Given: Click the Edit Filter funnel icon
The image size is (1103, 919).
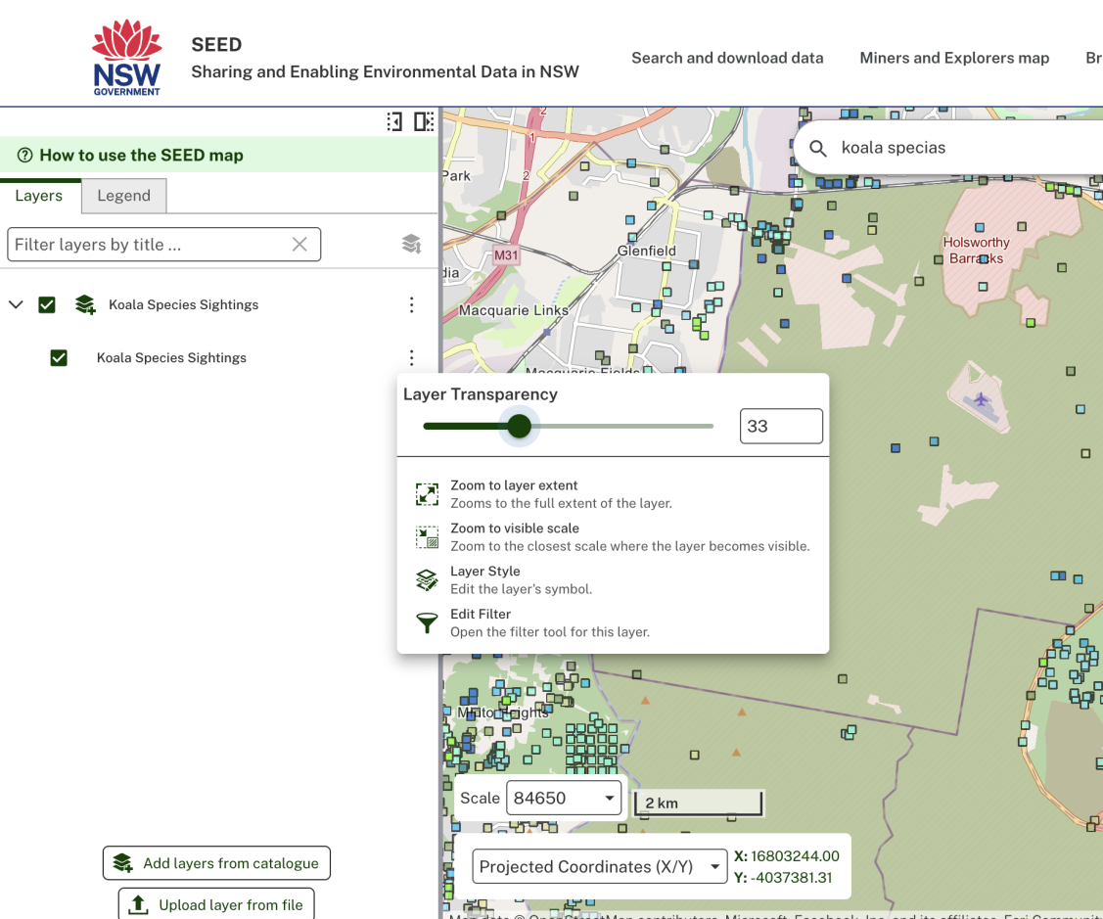Looking at the screenshot, I should tap(427, 622).
